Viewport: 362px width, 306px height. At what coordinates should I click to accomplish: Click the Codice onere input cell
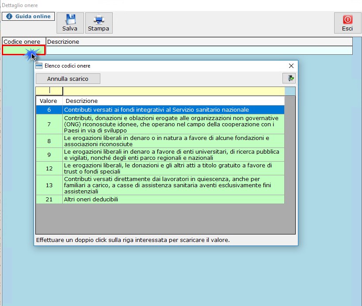pos(24,50)
